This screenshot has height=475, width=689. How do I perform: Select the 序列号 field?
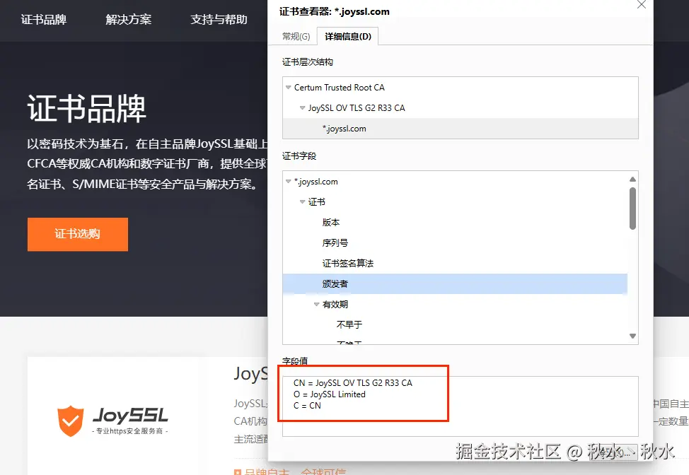[x=335, y=242]
